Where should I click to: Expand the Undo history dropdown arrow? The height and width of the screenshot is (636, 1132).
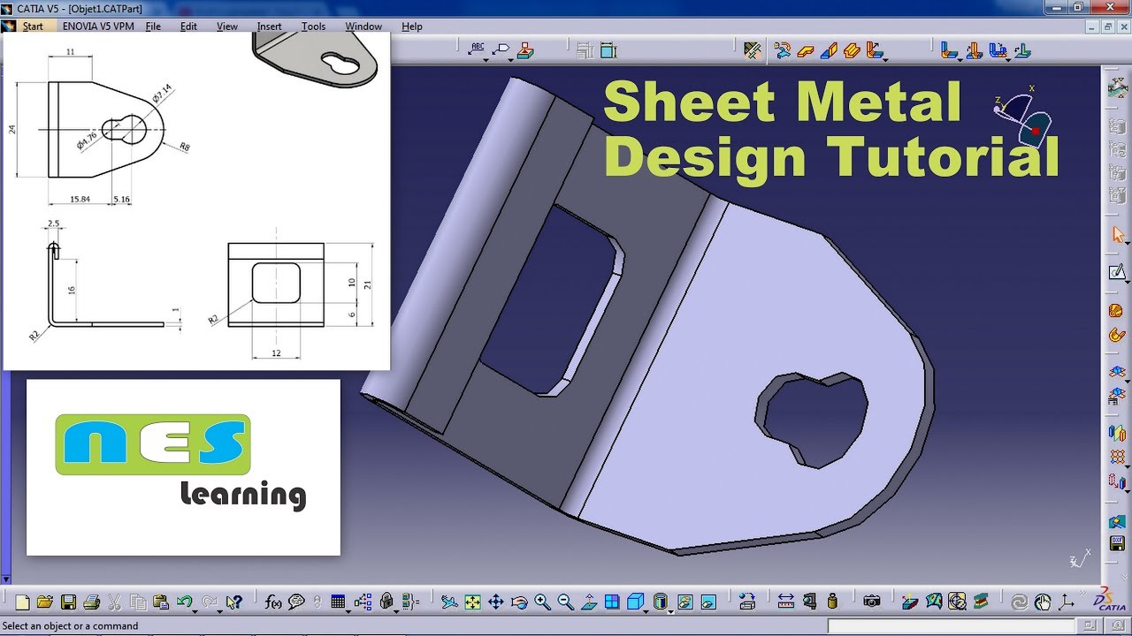[x=195, y=612]
